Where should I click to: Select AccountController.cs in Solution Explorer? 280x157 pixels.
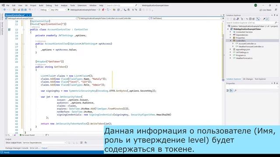247,44
